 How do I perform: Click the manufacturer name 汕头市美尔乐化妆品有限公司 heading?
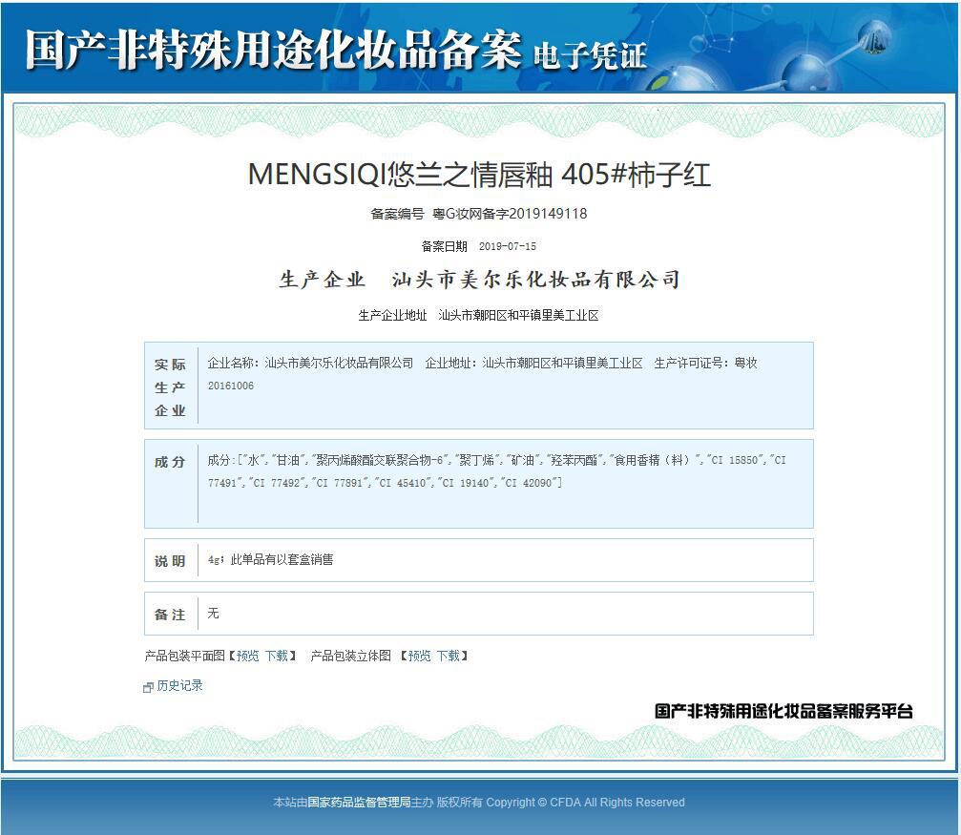[x=536, y=280]
